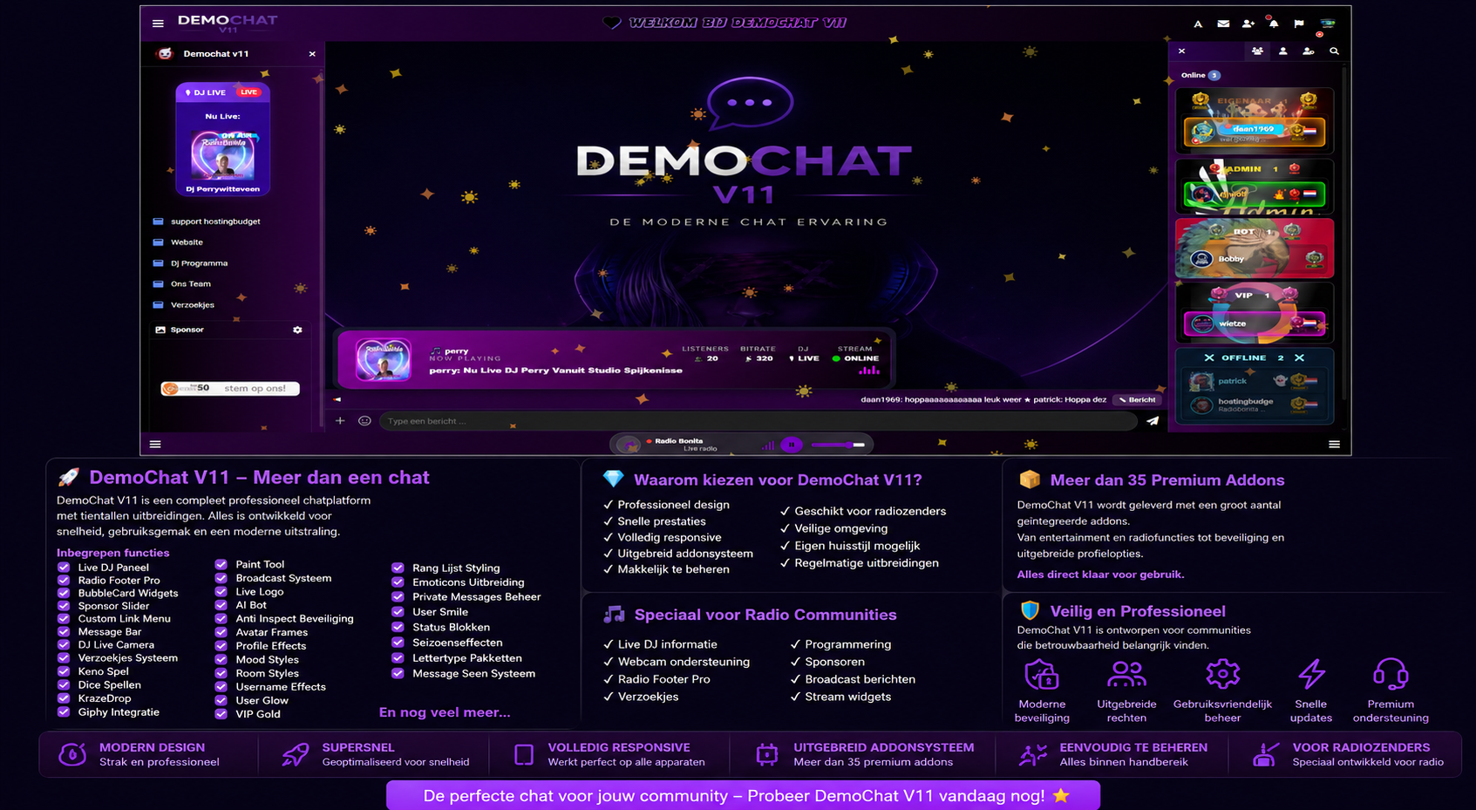Open the DJ Perrywitteveen live thumbnail
The image size is (1476, 810).
[222, 155]
